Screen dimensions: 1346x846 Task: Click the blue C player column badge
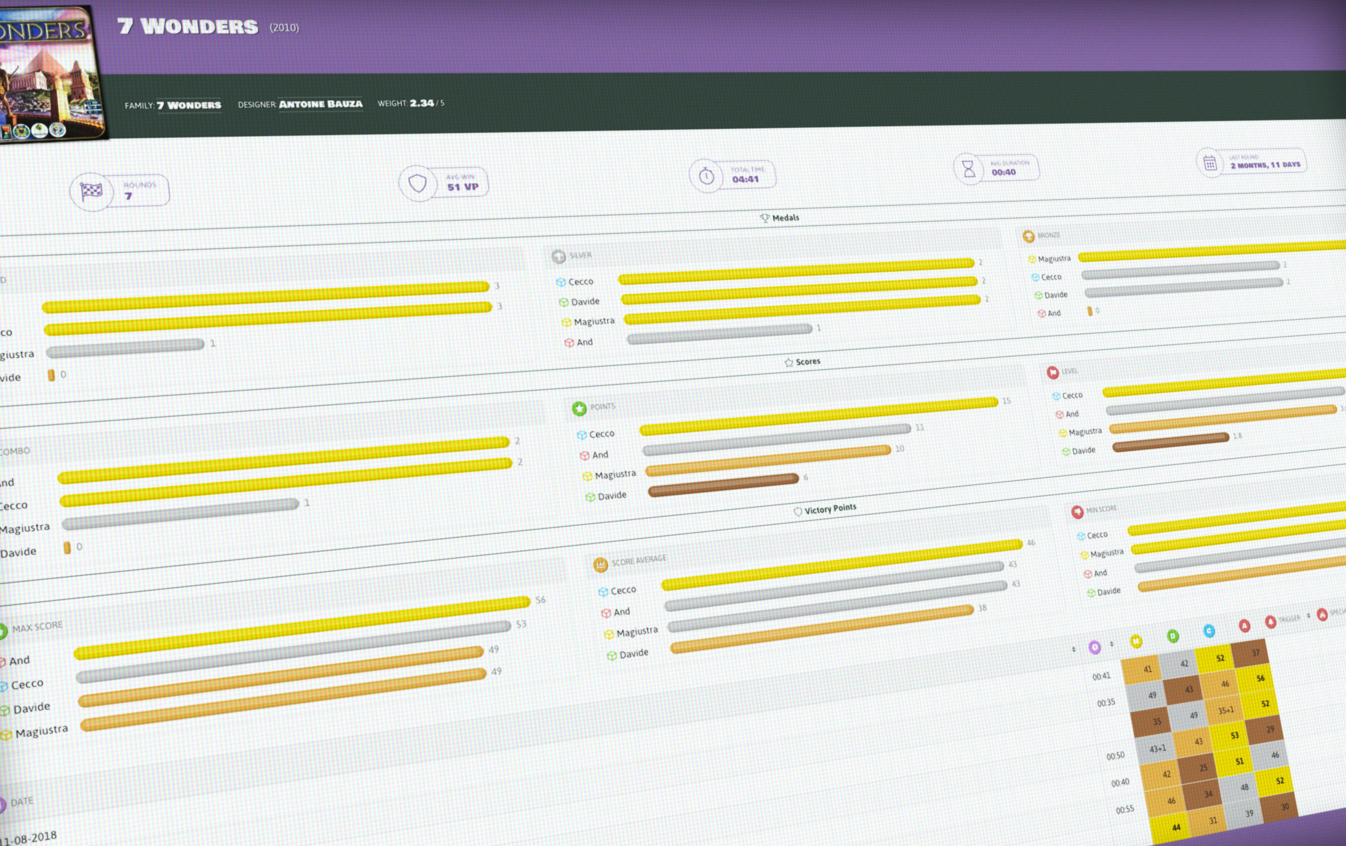[x=1209, y=631]
